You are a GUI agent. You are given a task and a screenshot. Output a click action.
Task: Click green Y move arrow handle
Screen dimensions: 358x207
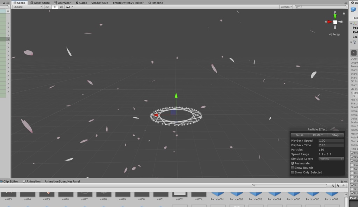(176, 95)
